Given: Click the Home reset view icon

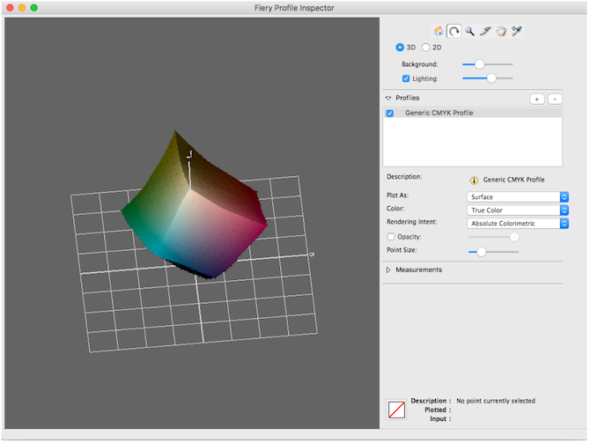Looking at the screenshot, I should pyautogui.click(x=439, y=31).
